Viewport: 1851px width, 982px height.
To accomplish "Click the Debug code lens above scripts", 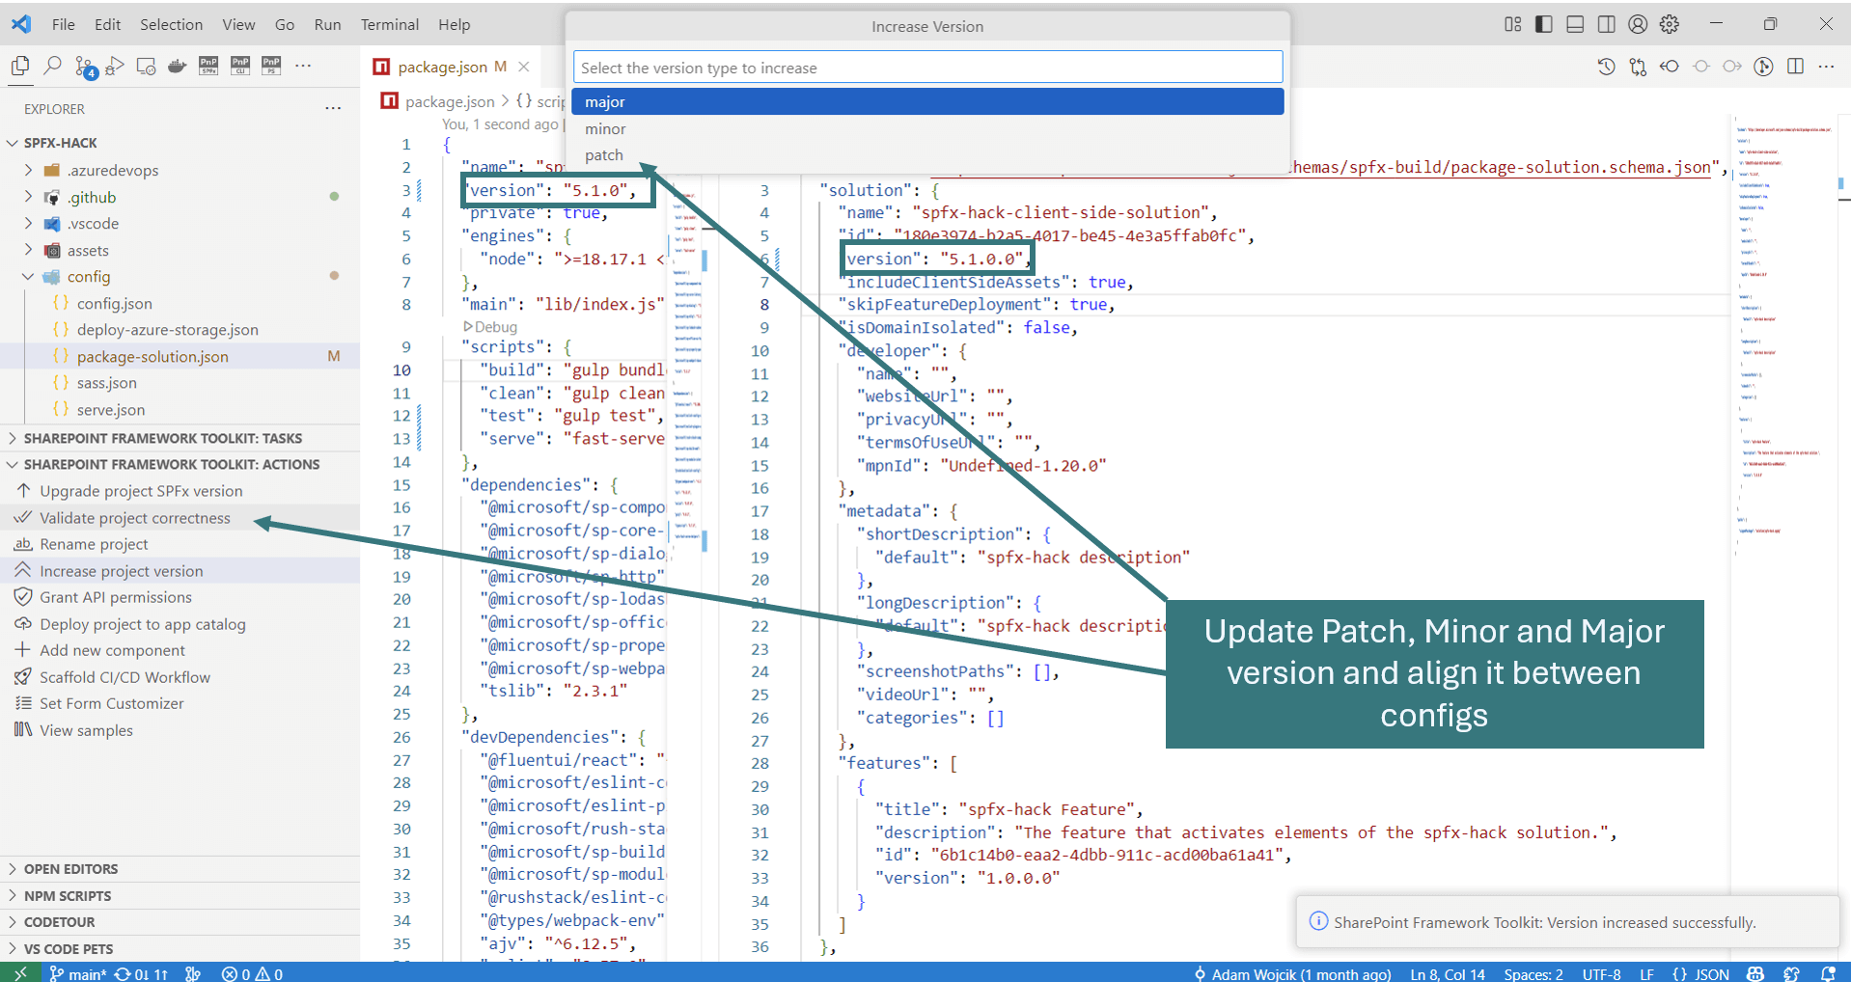I will [x=490, y=327].
